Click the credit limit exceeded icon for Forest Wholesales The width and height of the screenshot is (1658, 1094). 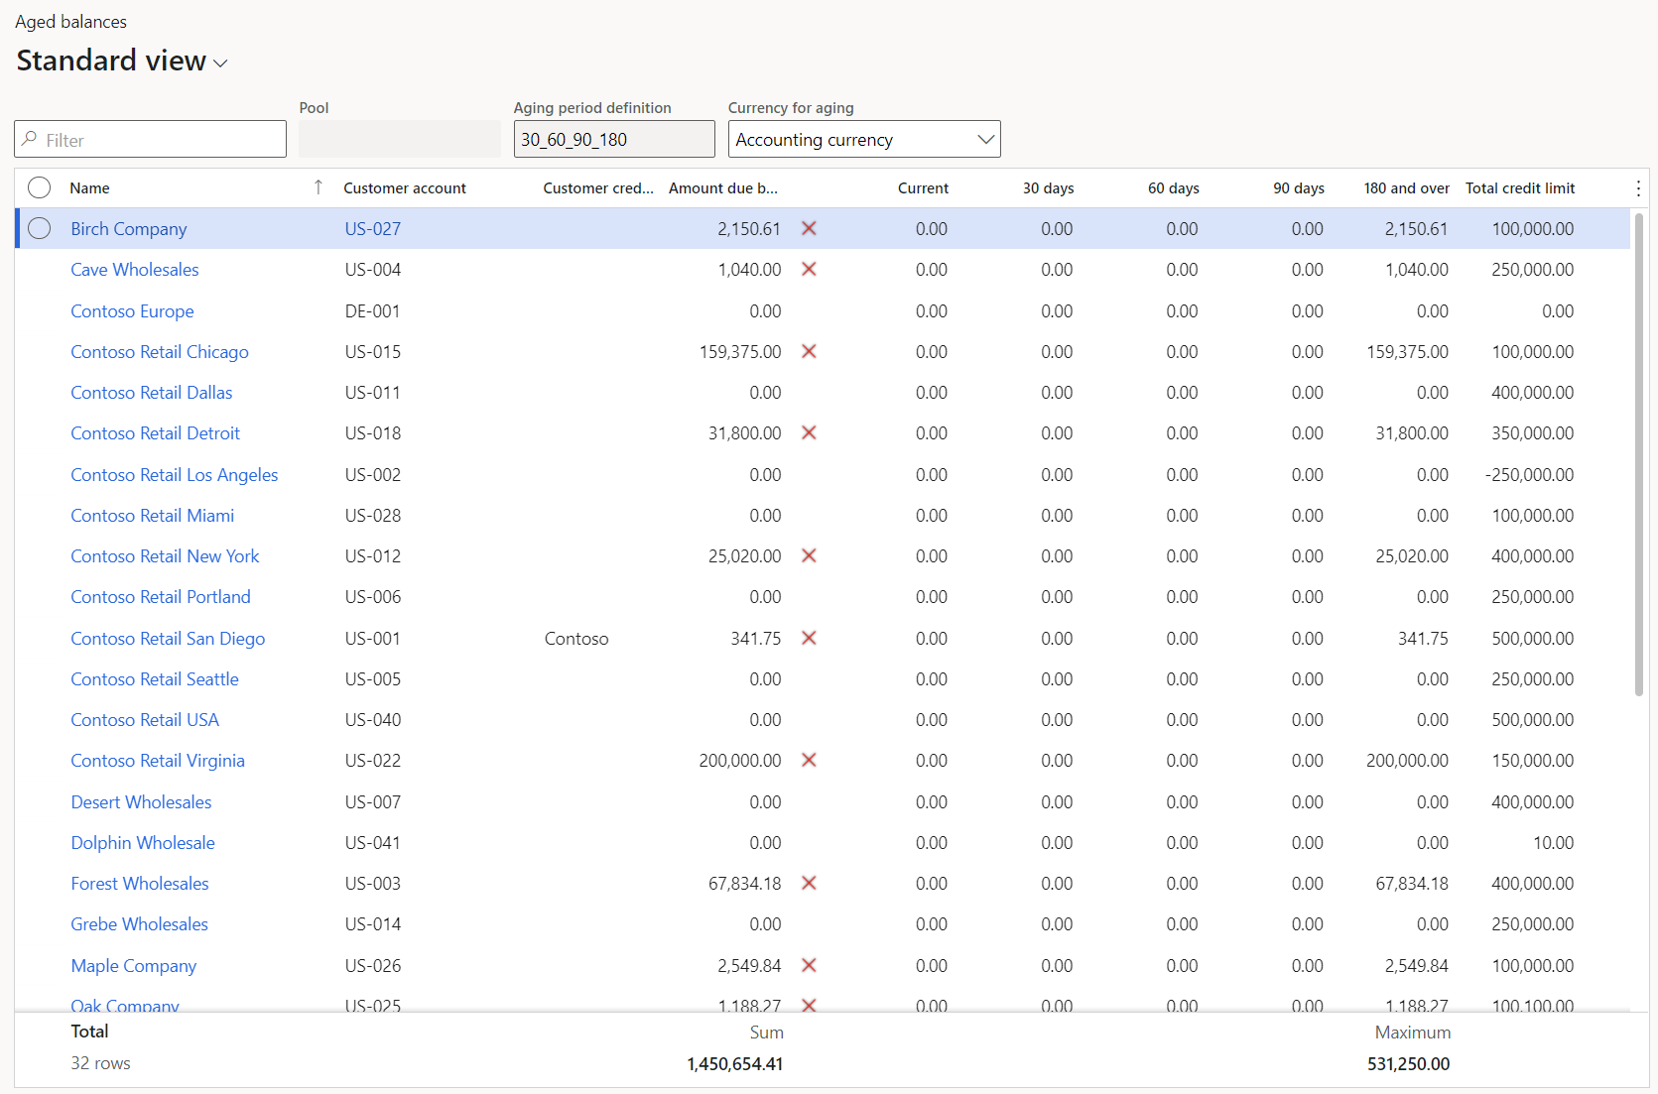point(809,883)
